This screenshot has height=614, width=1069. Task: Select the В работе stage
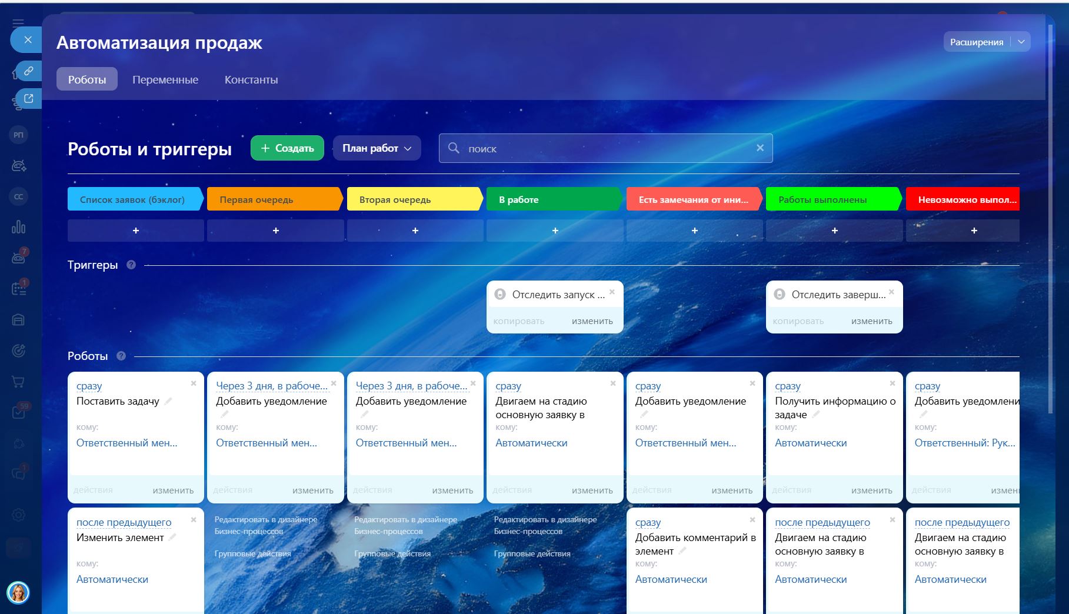point(554,199)
